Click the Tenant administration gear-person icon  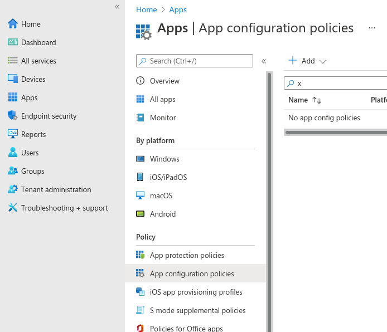13,189
